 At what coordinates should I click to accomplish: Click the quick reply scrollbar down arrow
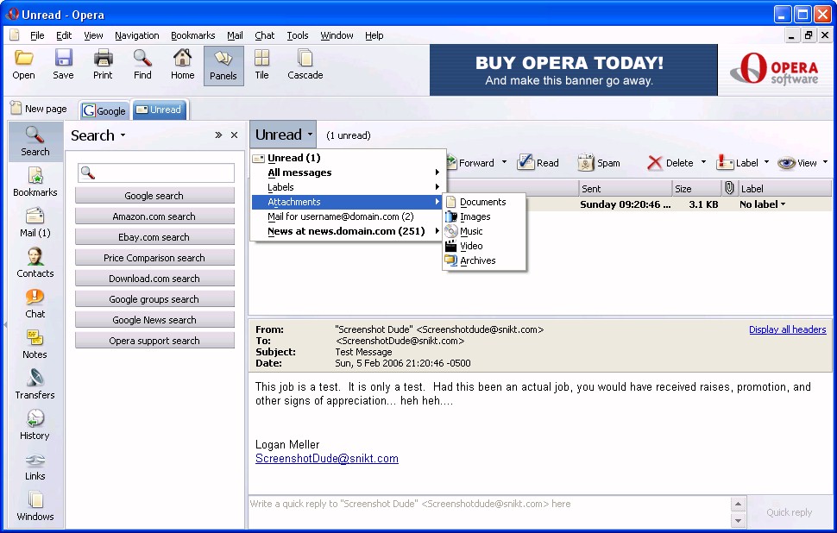[738, 521]
